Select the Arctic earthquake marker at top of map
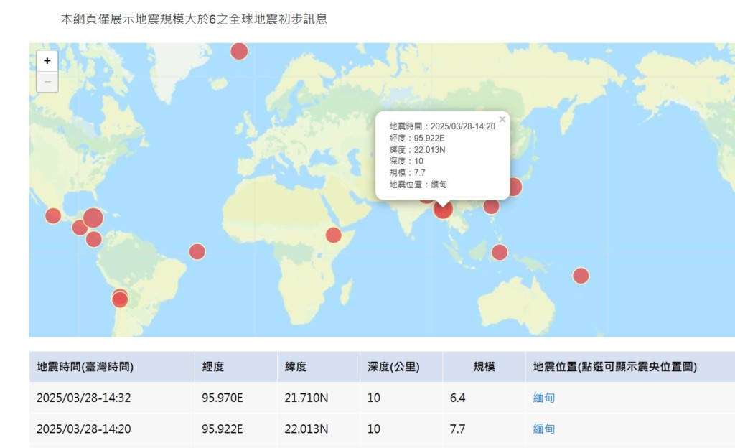Screen dimensions: 735x448 pos(239,51)
